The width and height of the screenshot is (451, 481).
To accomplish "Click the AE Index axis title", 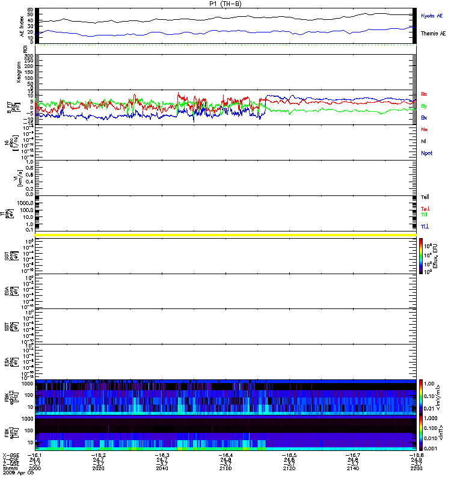I will point(22,26).
